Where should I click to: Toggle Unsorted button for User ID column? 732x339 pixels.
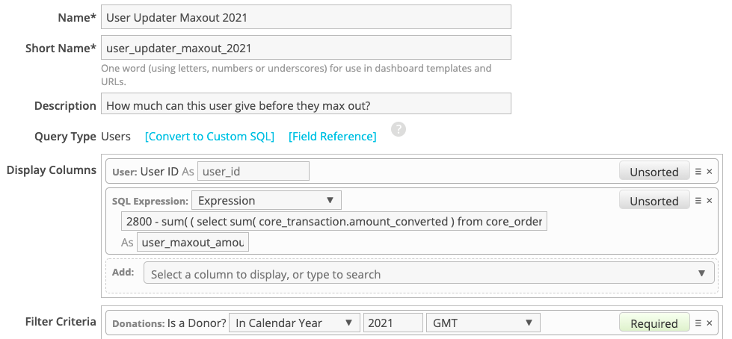pos(654,171)
